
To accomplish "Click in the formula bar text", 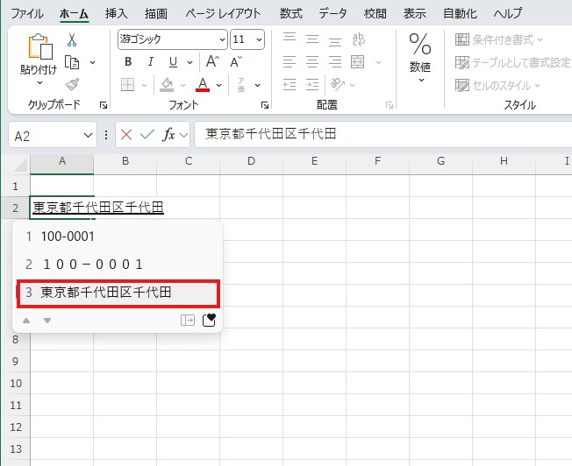I will click(271, 134).
